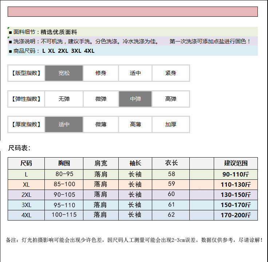Screen dimensions: 268x262
Task: Click the 备注 note at bottom
Action: 134,240
